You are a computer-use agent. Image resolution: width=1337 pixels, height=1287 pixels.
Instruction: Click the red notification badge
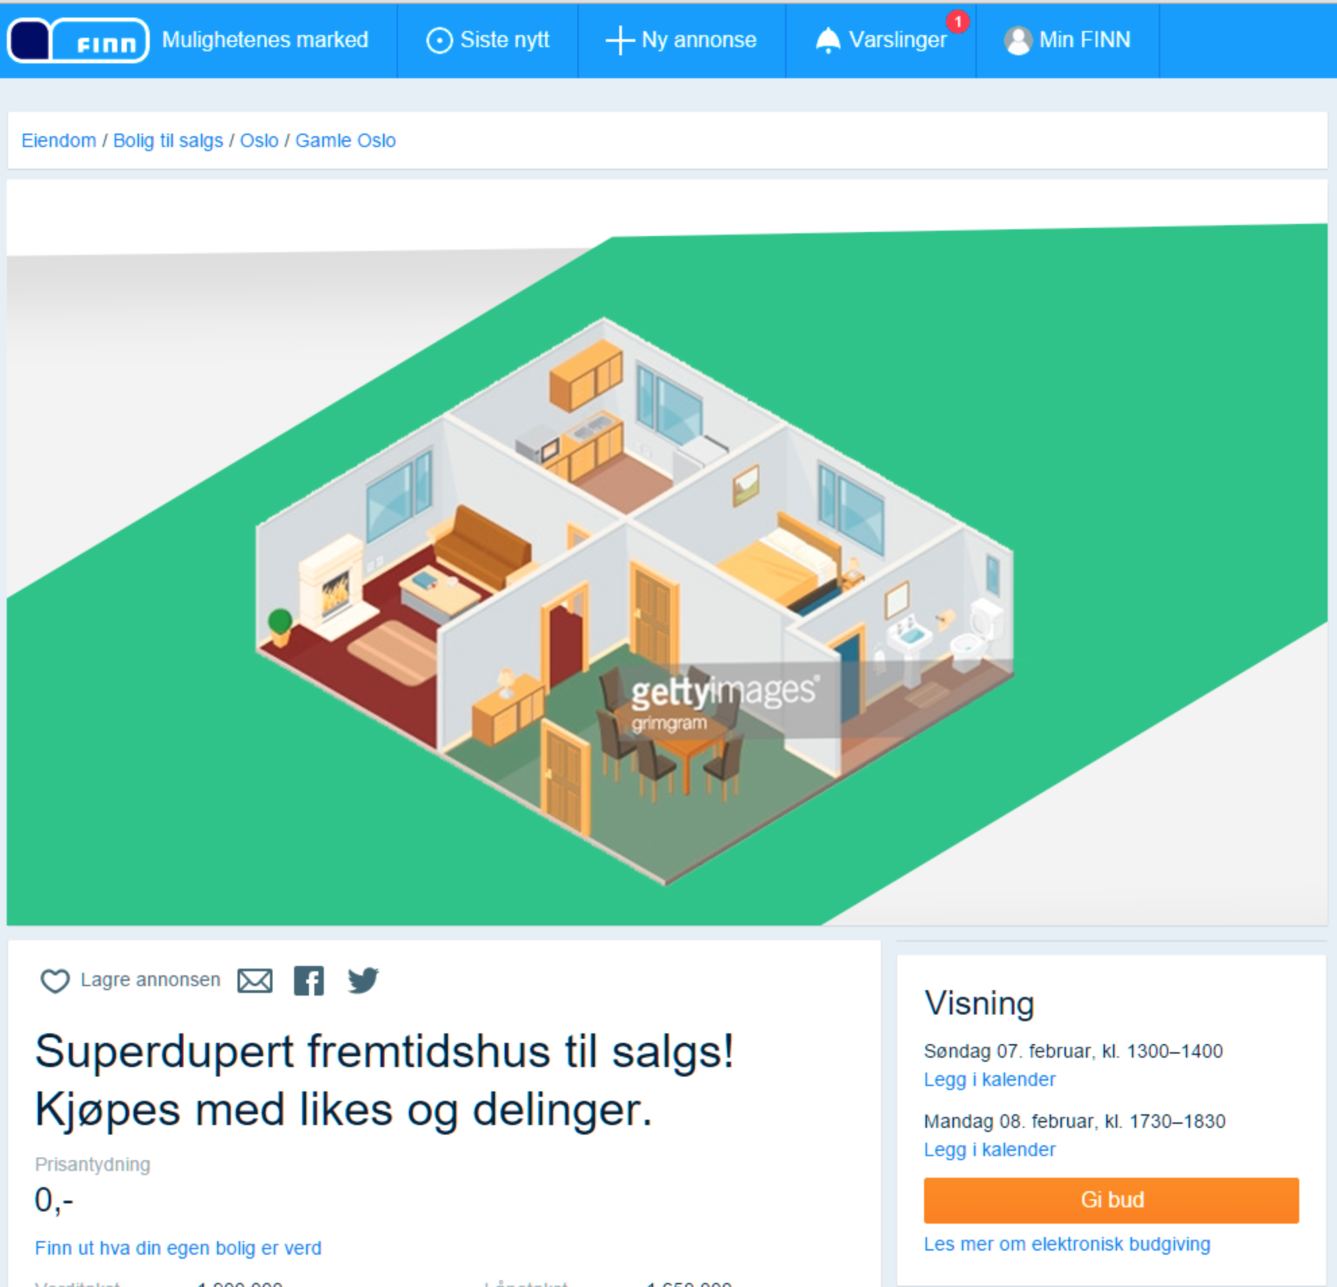click(958, 22)
